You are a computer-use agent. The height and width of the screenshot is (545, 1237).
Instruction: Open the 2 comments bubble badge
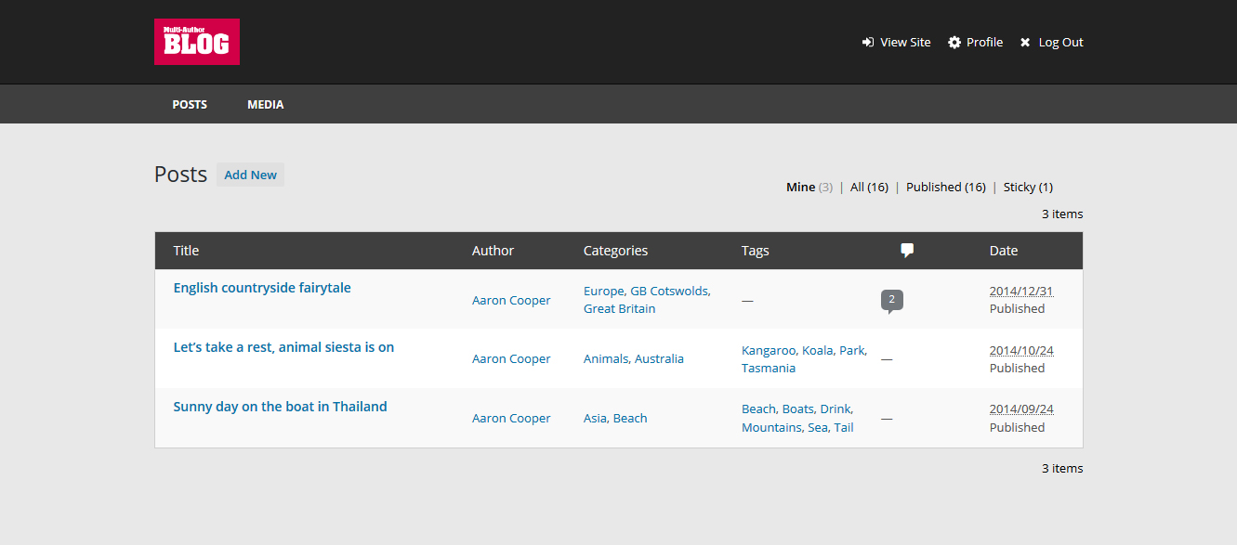(891, 301)
